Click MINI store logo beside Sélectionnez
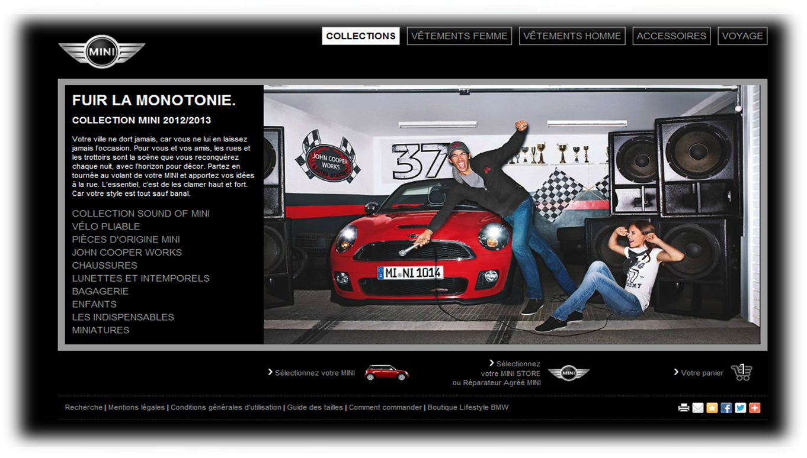 [568, 373]
